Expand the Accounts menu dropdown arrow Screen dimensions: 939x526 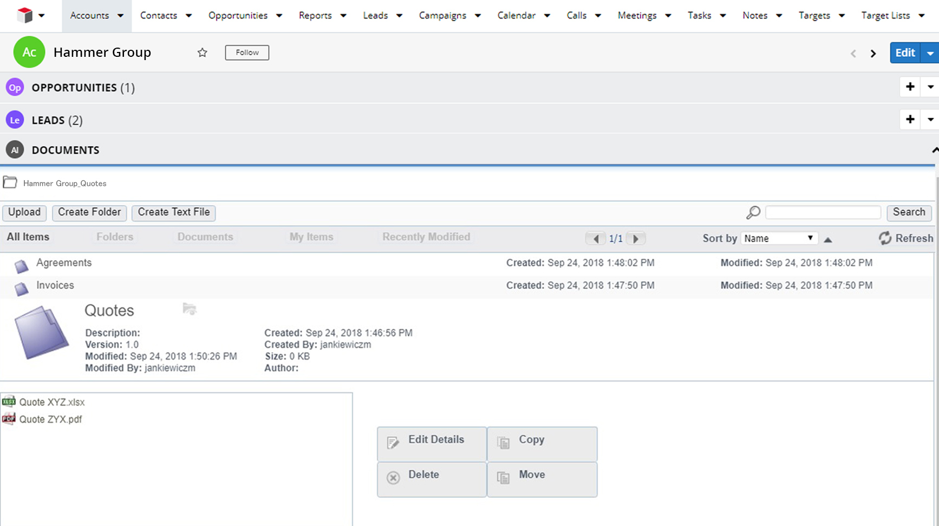coord(120,16)
